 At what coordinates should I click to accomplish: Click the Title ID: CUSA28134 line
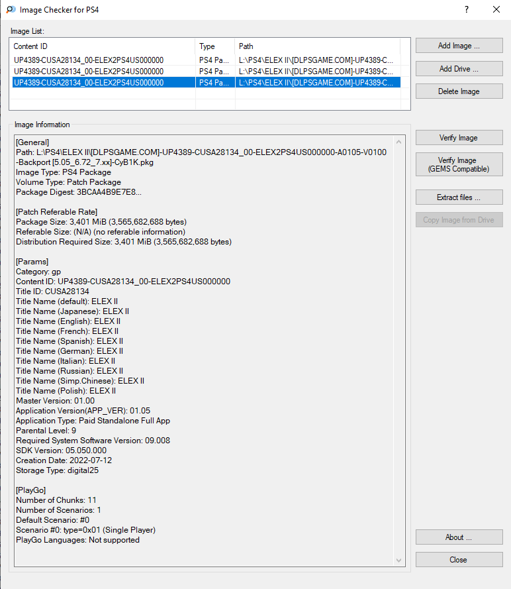point(52,292)
